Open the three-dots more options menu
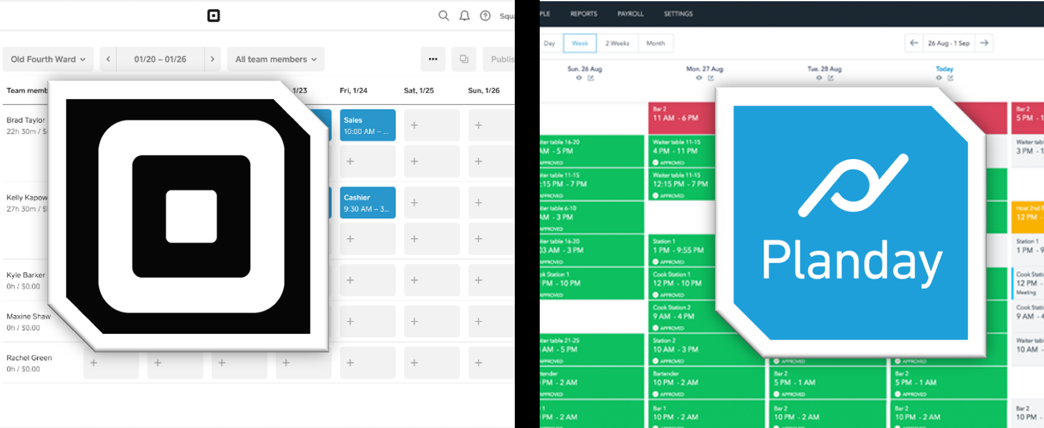Image resolution: width=1044 pixels, height=428 pixels. point(433,59)
